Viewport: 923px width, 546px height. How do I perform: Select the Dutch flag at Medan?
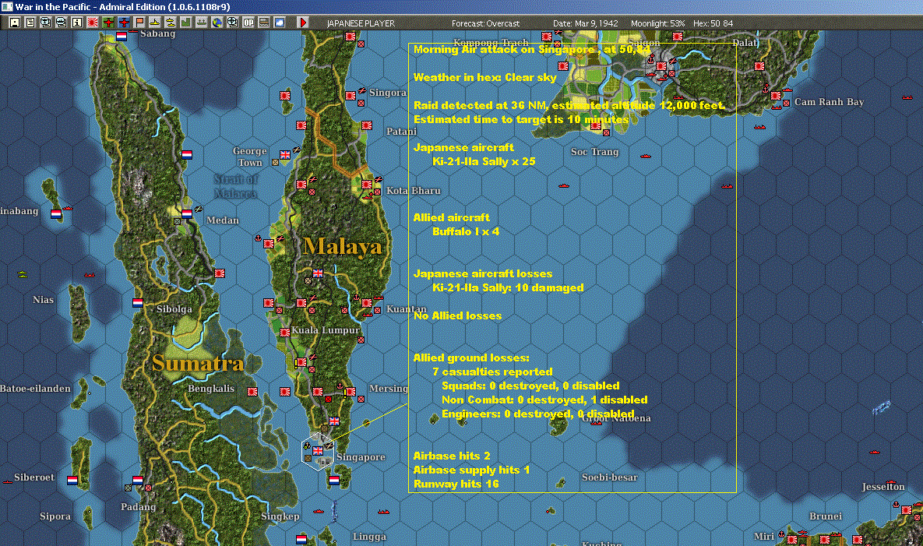[x=187, y=214]
